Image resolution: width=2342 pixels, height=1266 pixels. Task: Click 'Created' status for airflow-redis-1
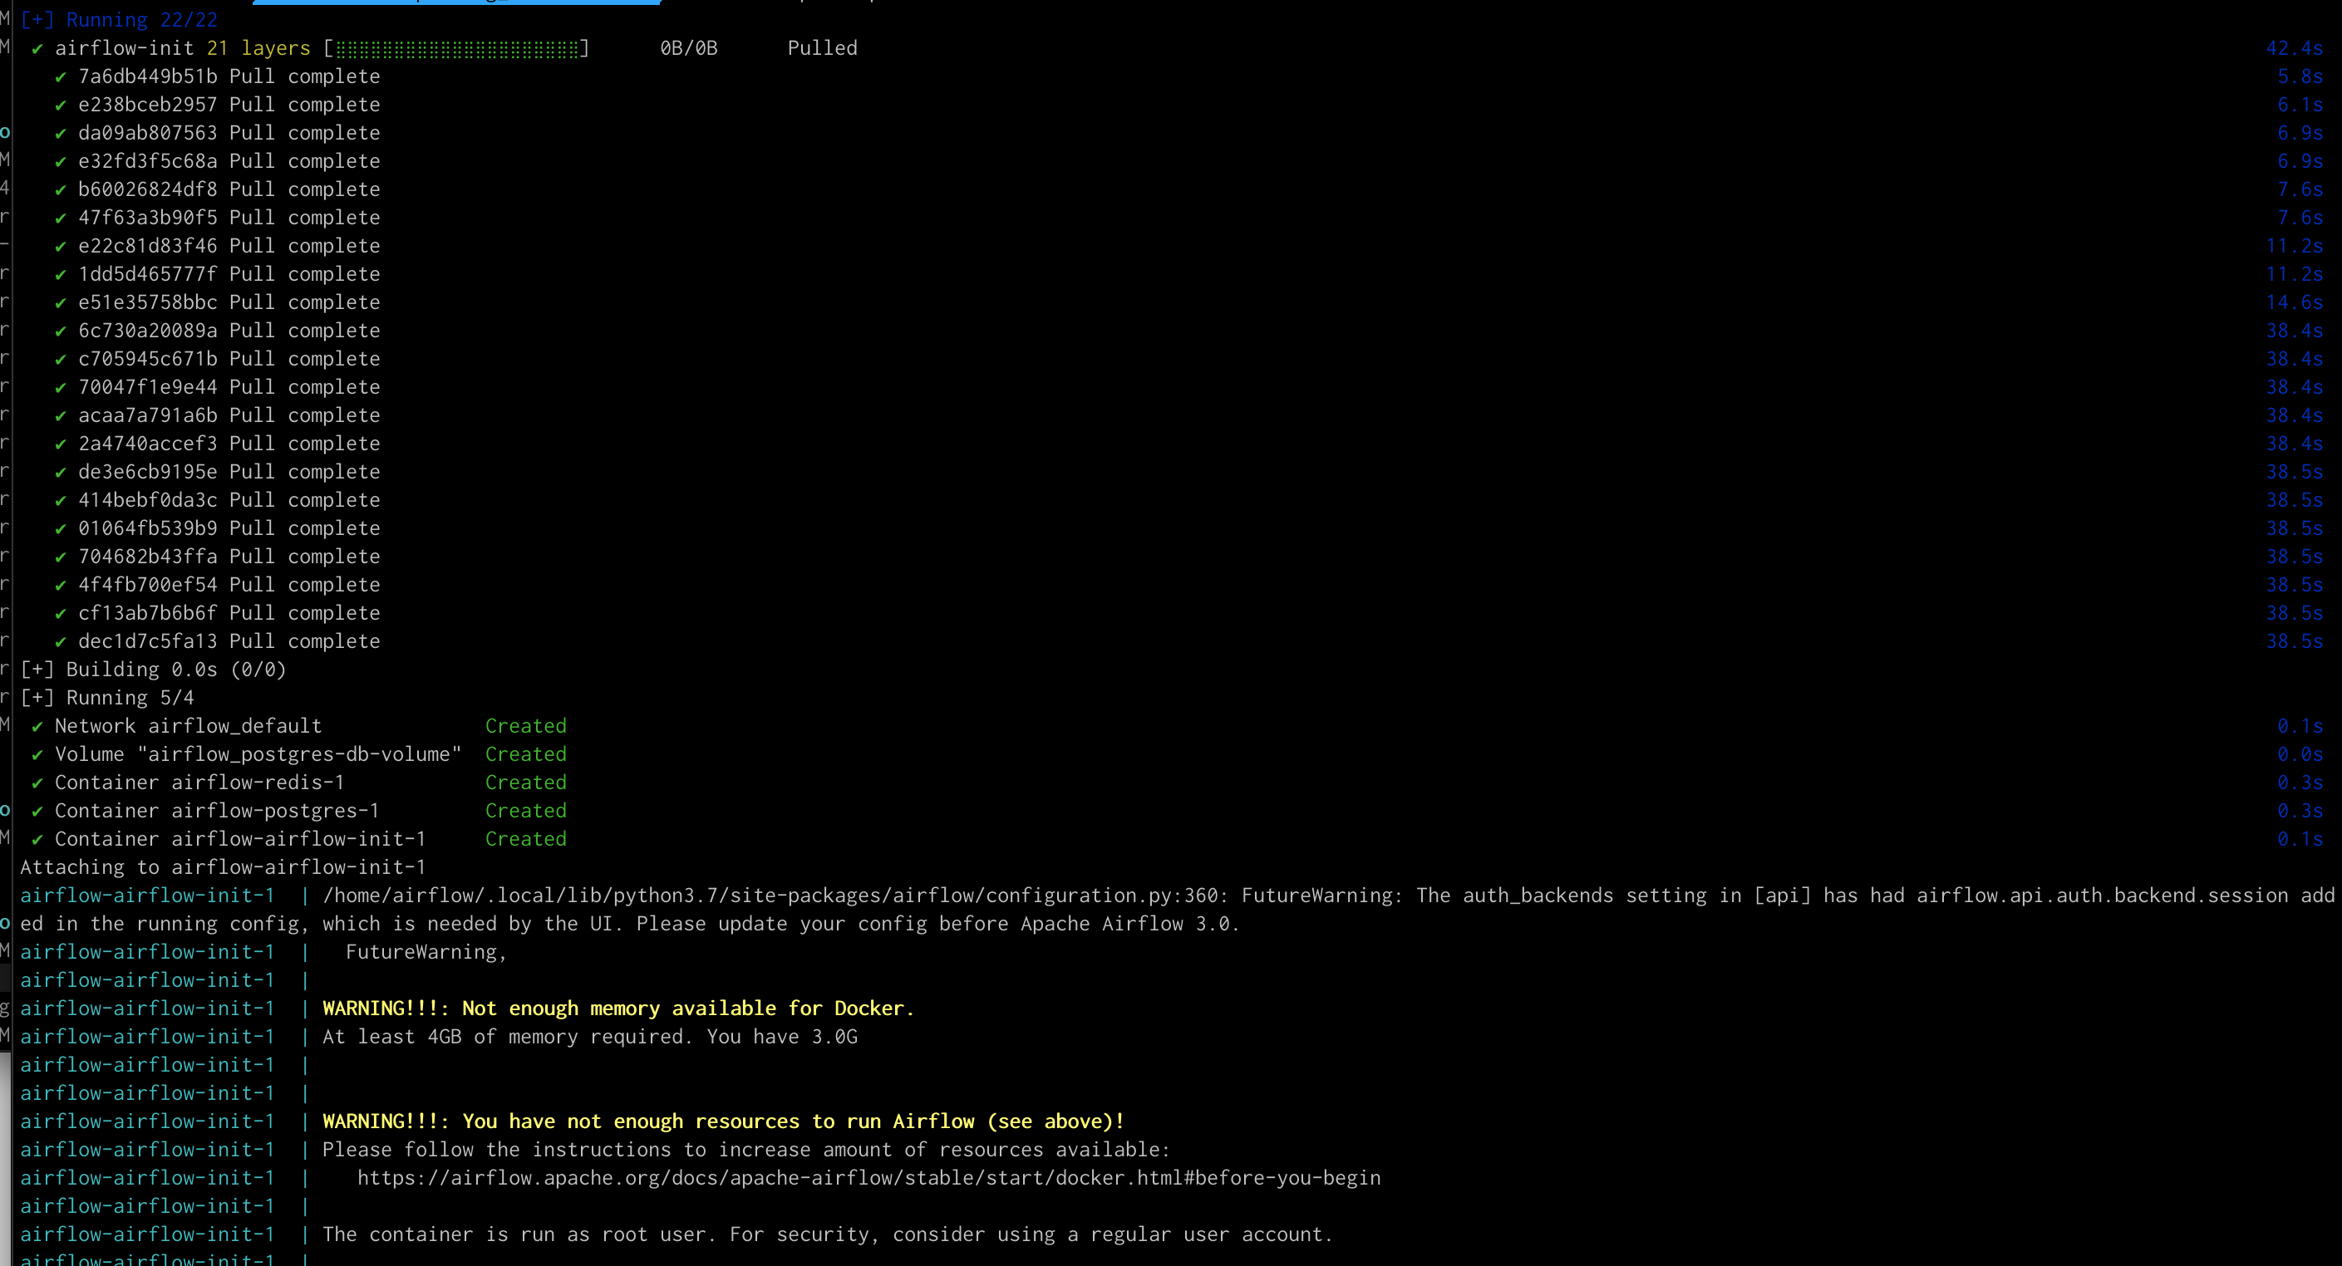(525, 783)
